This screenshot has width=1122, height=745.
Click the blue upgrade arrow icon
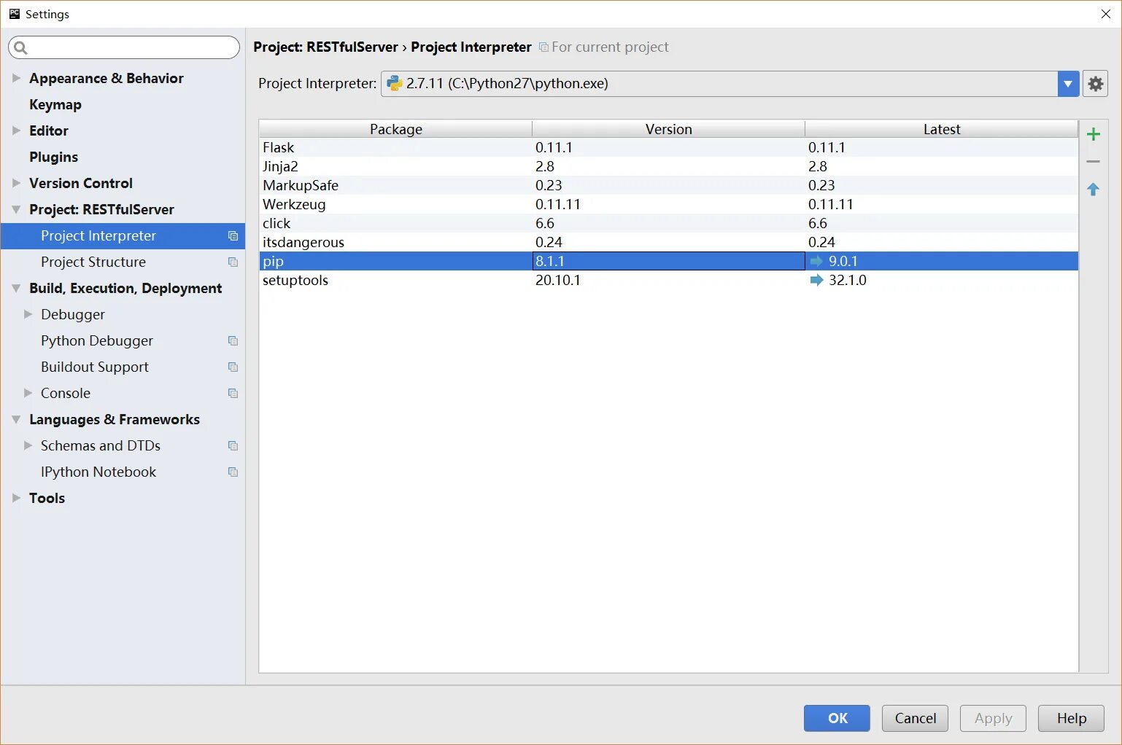1093,190
